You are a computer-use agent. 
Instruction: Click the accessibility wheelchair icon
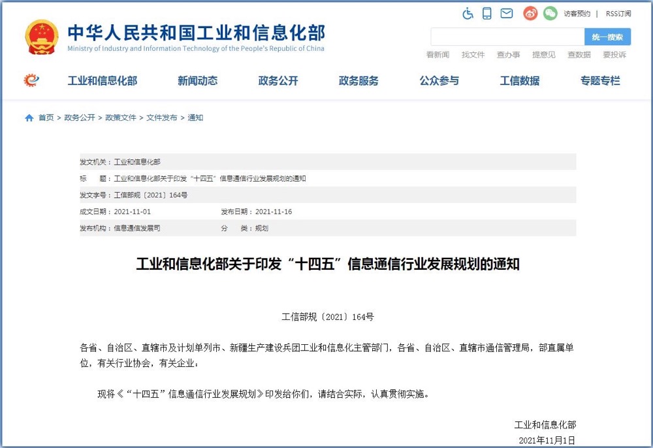point(468,13)
